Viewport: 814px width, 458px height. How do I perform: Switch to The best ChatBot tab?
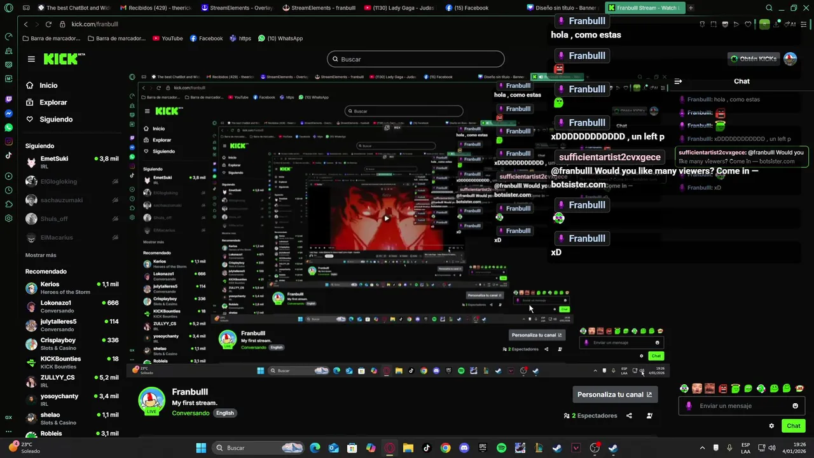pyautogui.click(x=74, y=8)
